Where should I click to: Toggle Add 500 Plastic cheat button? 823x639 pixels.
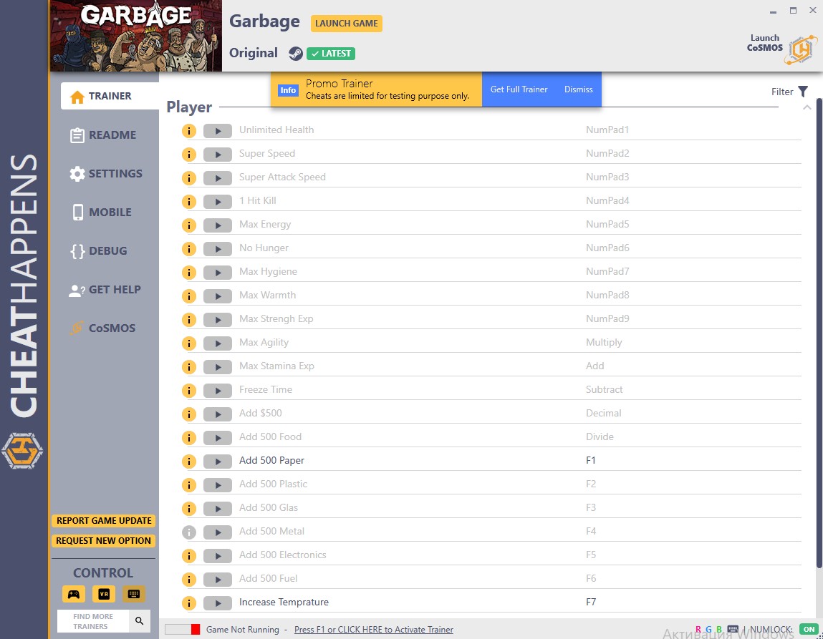[x=218, y=485]
